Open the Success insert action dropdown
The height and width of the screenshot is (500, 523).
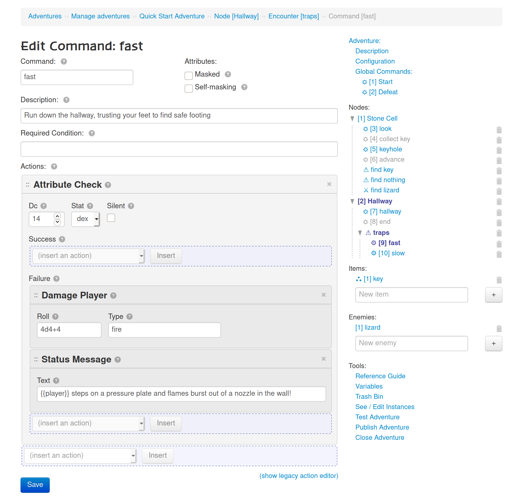click(x=88, y=256)
